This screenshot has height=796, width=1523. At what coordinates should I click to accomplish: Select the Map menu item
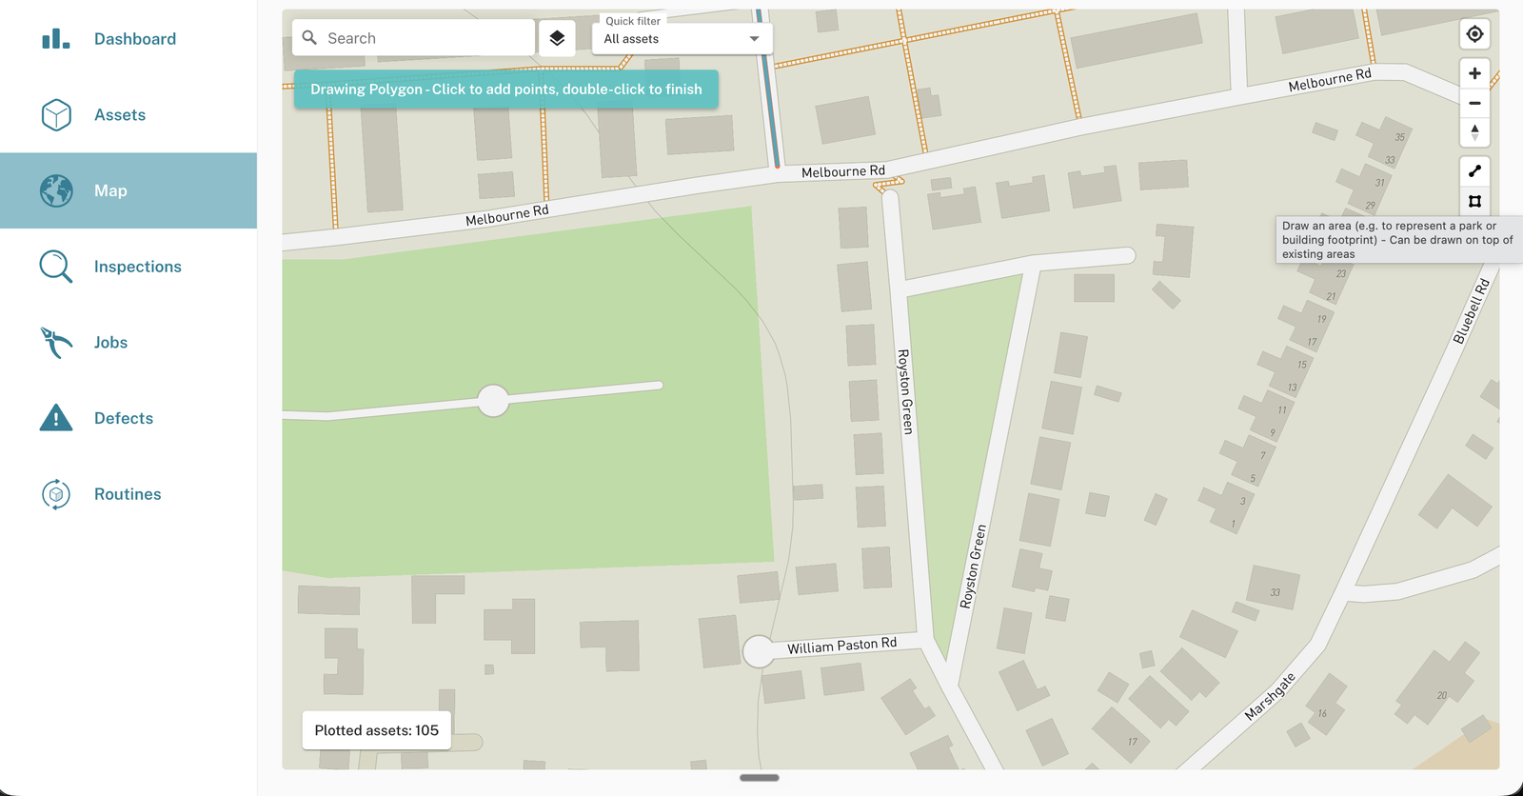pyautogui.click(x=129, y=190)
